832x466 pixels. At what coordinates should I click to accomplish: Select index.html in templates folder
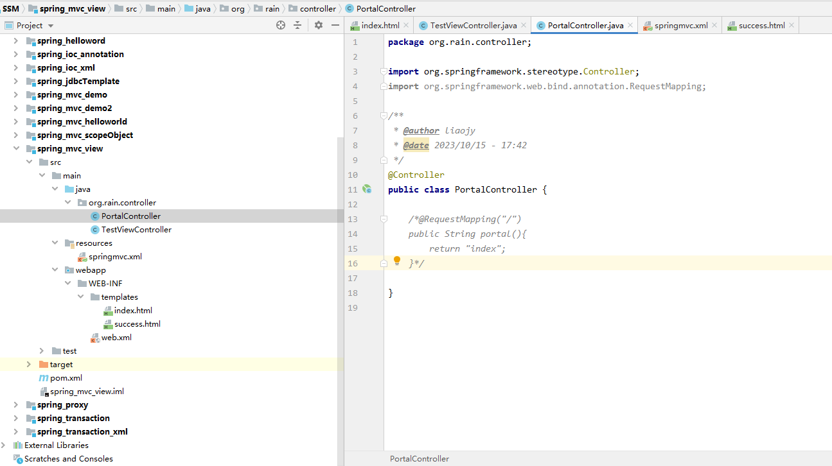coord(133,310)
